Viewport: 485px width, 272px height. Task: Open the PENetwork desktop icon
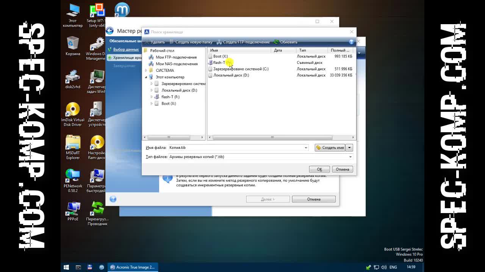tap(73, 181)
